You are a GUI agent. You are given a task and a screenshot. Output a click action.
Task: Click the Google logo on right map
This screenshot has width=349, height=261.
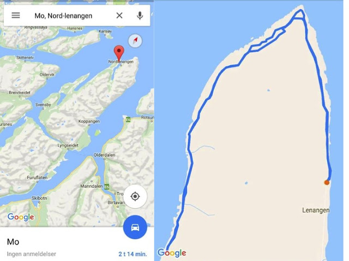click(172, 253)
